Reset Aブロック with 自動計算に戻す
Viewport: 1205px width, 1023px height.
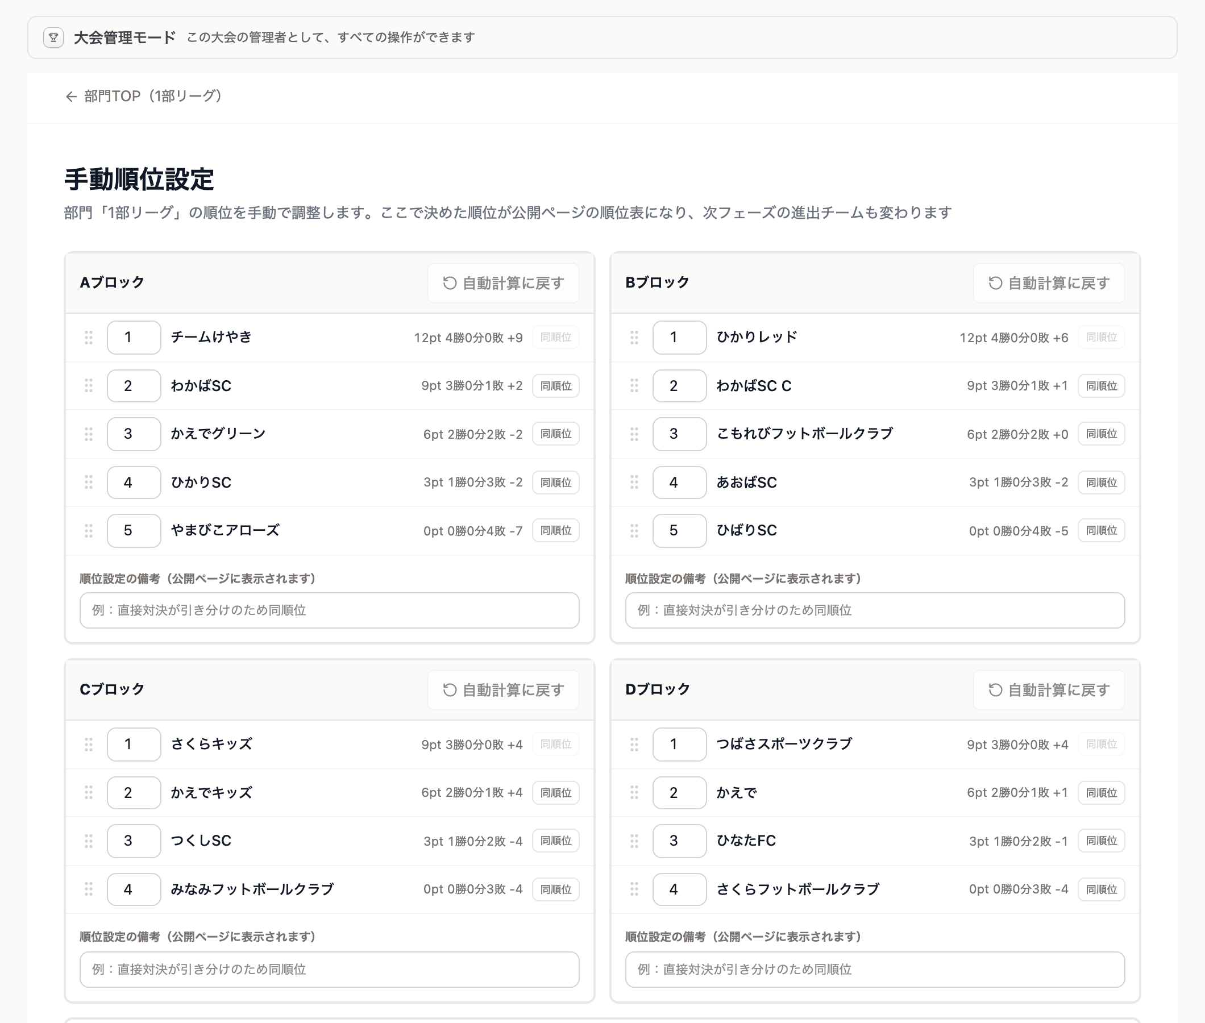[x=504, y=283]
